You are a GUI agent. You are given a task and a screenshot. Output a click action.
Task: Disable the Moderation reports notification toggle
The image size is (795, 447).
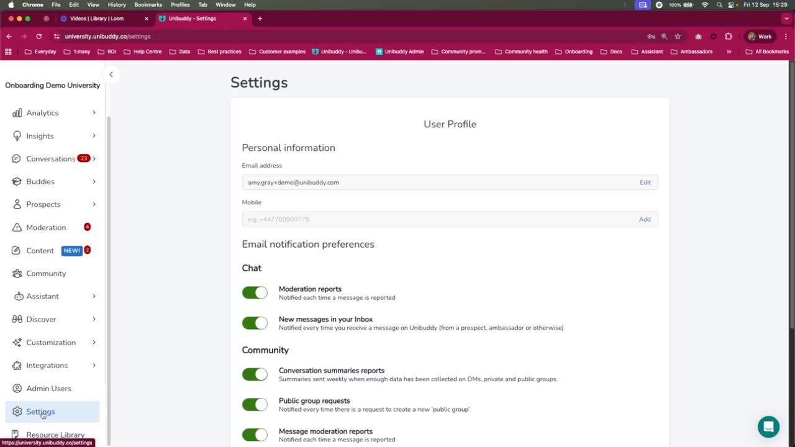(x=255, y=292)
